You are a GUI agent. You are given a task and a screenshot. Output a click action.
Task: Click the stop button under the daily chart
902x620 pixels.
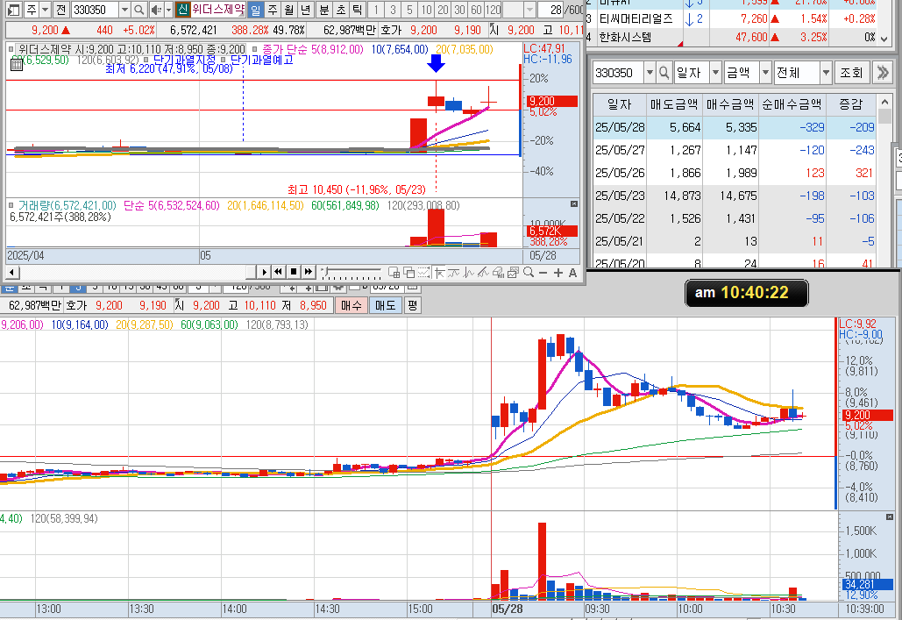click(294, 272)
